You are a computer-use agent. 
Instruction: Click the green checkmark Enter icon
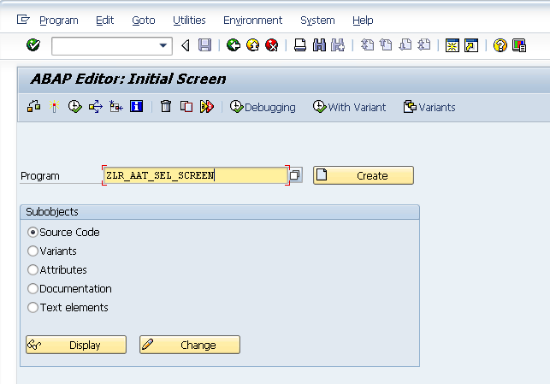[x=33, y=45]
